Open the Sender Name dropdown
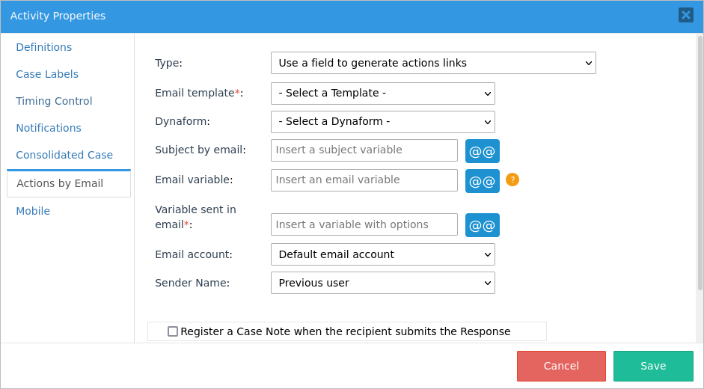This screenshot has width=704, height=389. point(382,283)
